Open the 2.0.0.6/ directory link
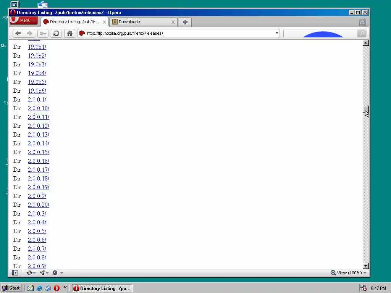391x293 pixels. point(37,240)
